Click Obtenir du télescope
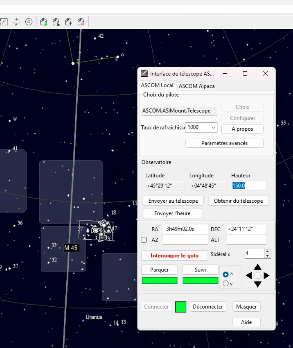 [238, 201]
